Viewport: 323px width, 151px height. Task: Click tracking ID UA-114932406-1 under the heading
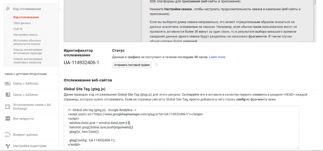pos(81,62)
